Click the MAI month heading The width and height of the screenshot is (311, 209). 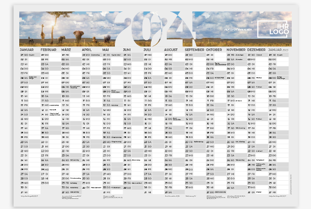coord(106,50)
